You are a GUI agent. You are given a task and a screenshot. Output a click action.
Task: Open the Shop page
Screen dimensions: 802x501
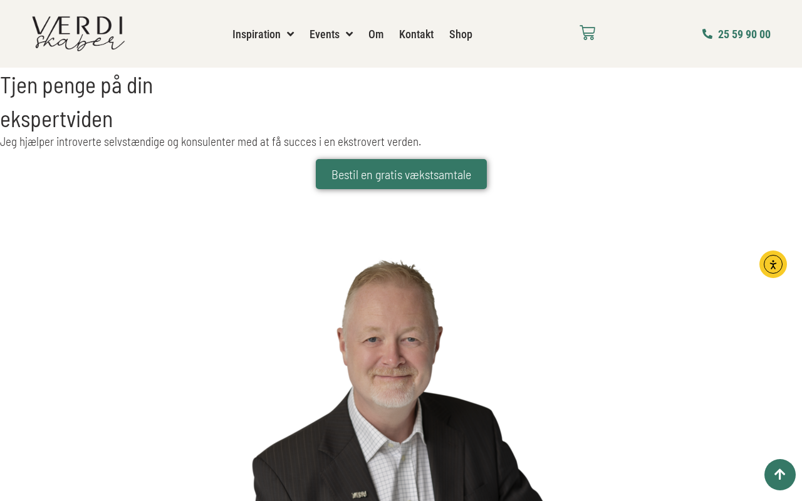pyautogui.click(x=461, y=34)
